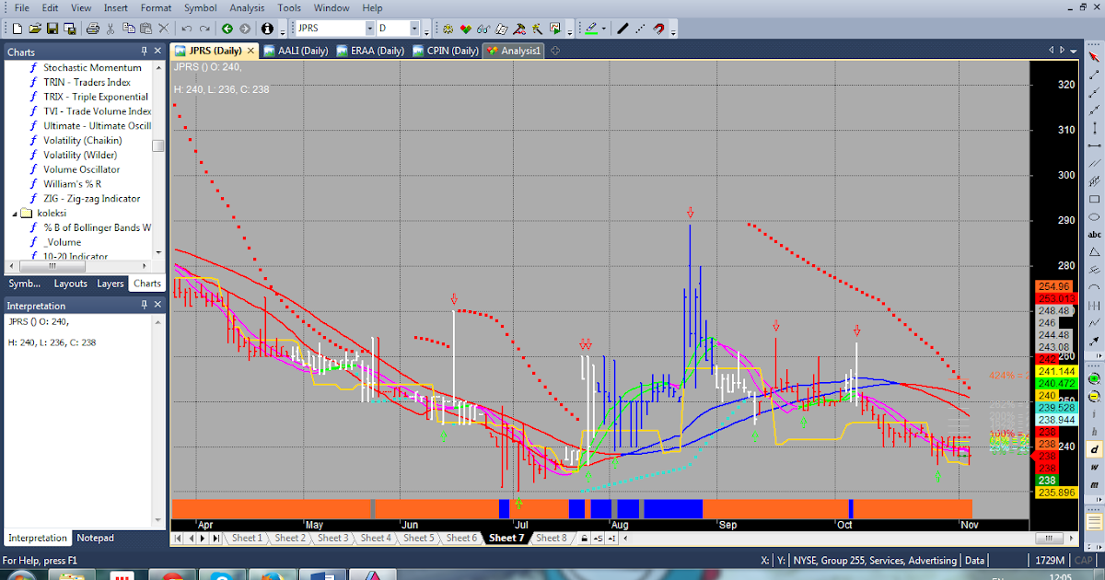Image resolution: width=1105 pixels, height=580 pixels.
Task: Open the Information icon in toolbar
Action: pyautogui.click(x=267, y=29)
